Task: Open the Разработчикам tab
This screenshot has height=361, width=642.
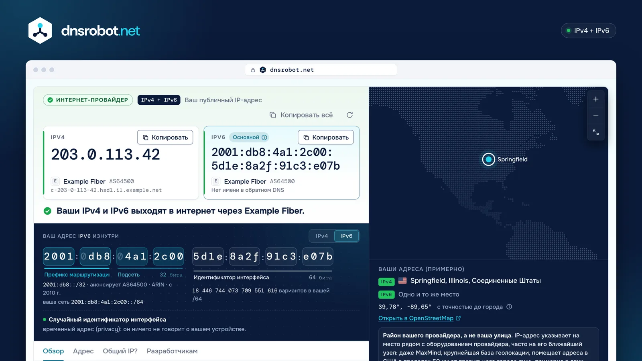Action: click(172, 351)
